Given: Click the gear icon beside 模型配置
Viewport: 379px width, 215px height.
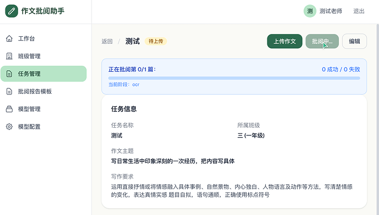Looking at the screenshot, I should tap(9, 127).
